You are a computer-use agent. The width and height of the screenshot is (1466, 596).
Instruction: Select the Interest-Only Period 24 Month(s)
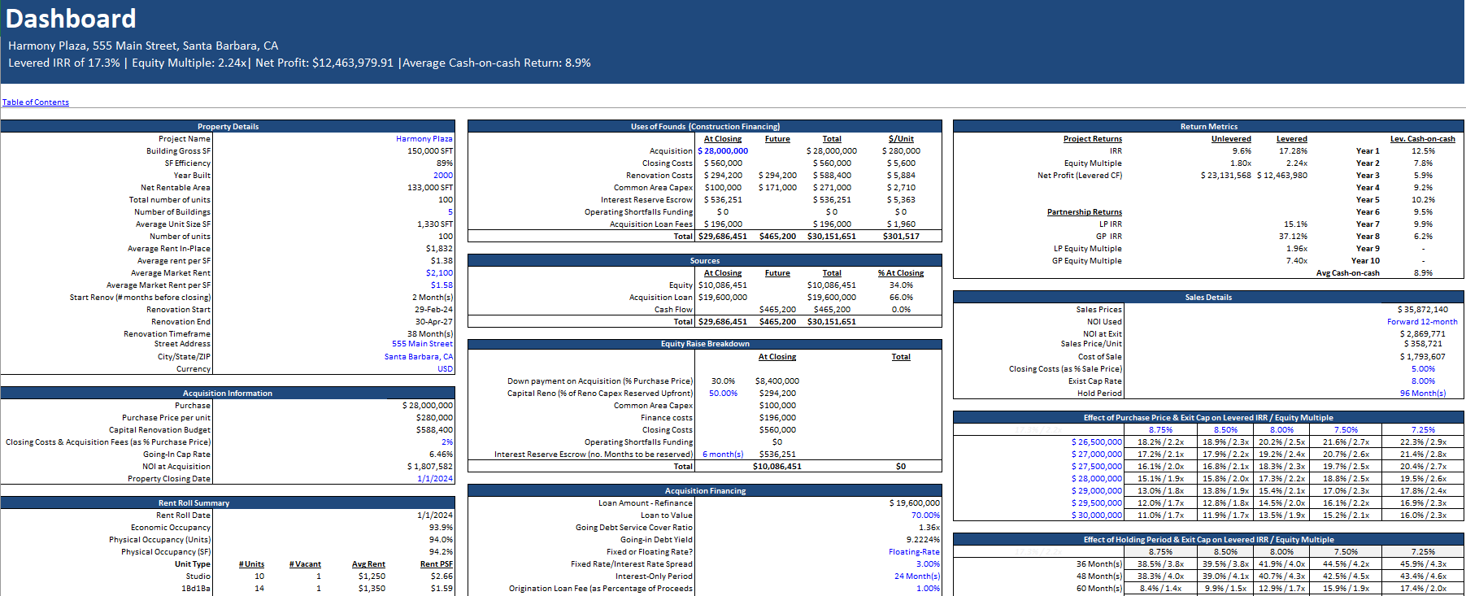point(917,576)
